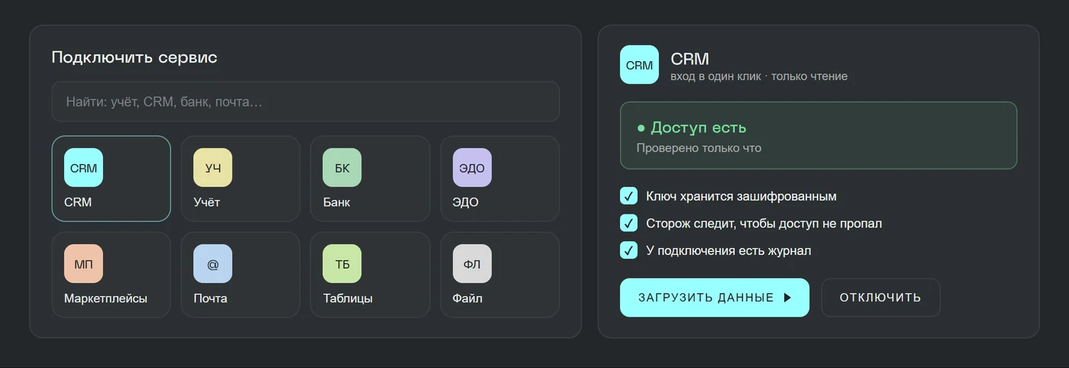Click the "Банк" tile label

[x=337, y=202]
